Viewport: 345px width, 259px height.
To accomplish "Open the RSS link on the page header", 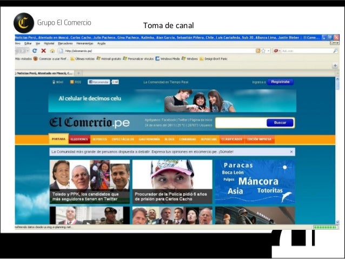I will 76,82.
